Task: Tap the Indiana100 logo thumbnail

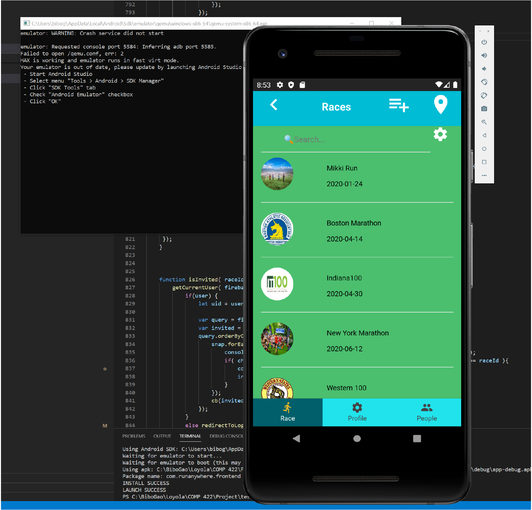Action: pos(277,284)
